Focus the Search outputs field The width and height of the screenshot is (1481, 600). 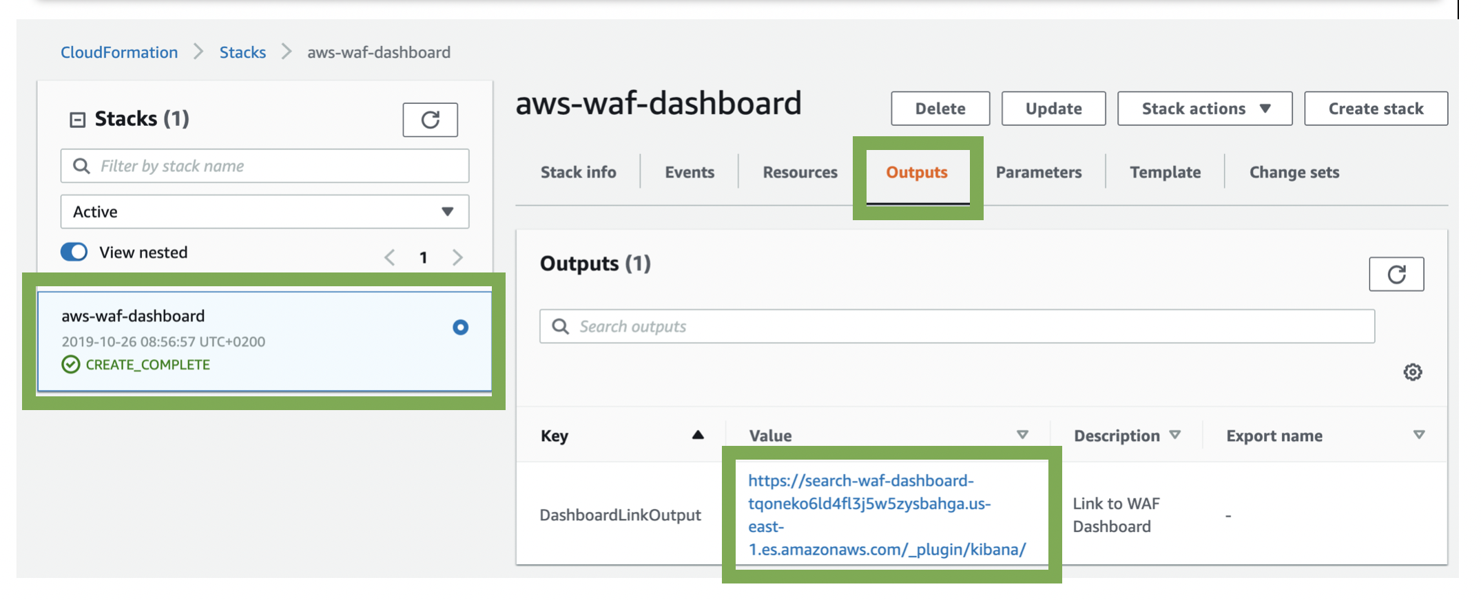tap(957, 326)
